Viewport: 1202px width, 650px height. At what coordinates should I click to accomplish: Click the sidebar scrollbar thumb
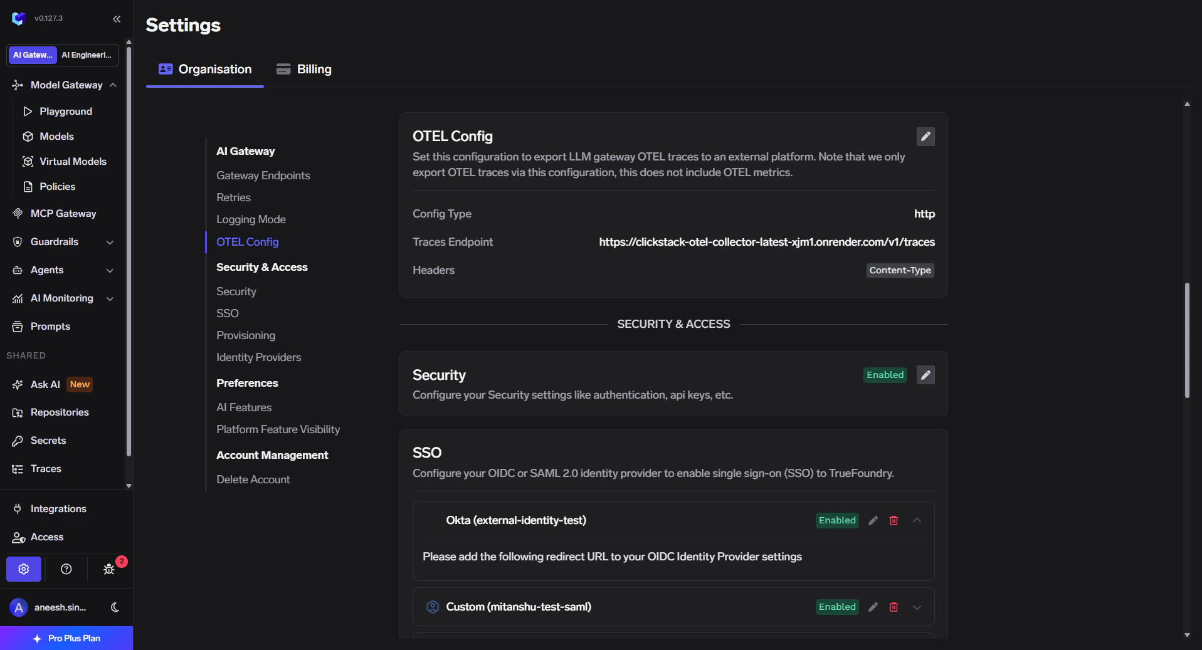click(129, 251)
